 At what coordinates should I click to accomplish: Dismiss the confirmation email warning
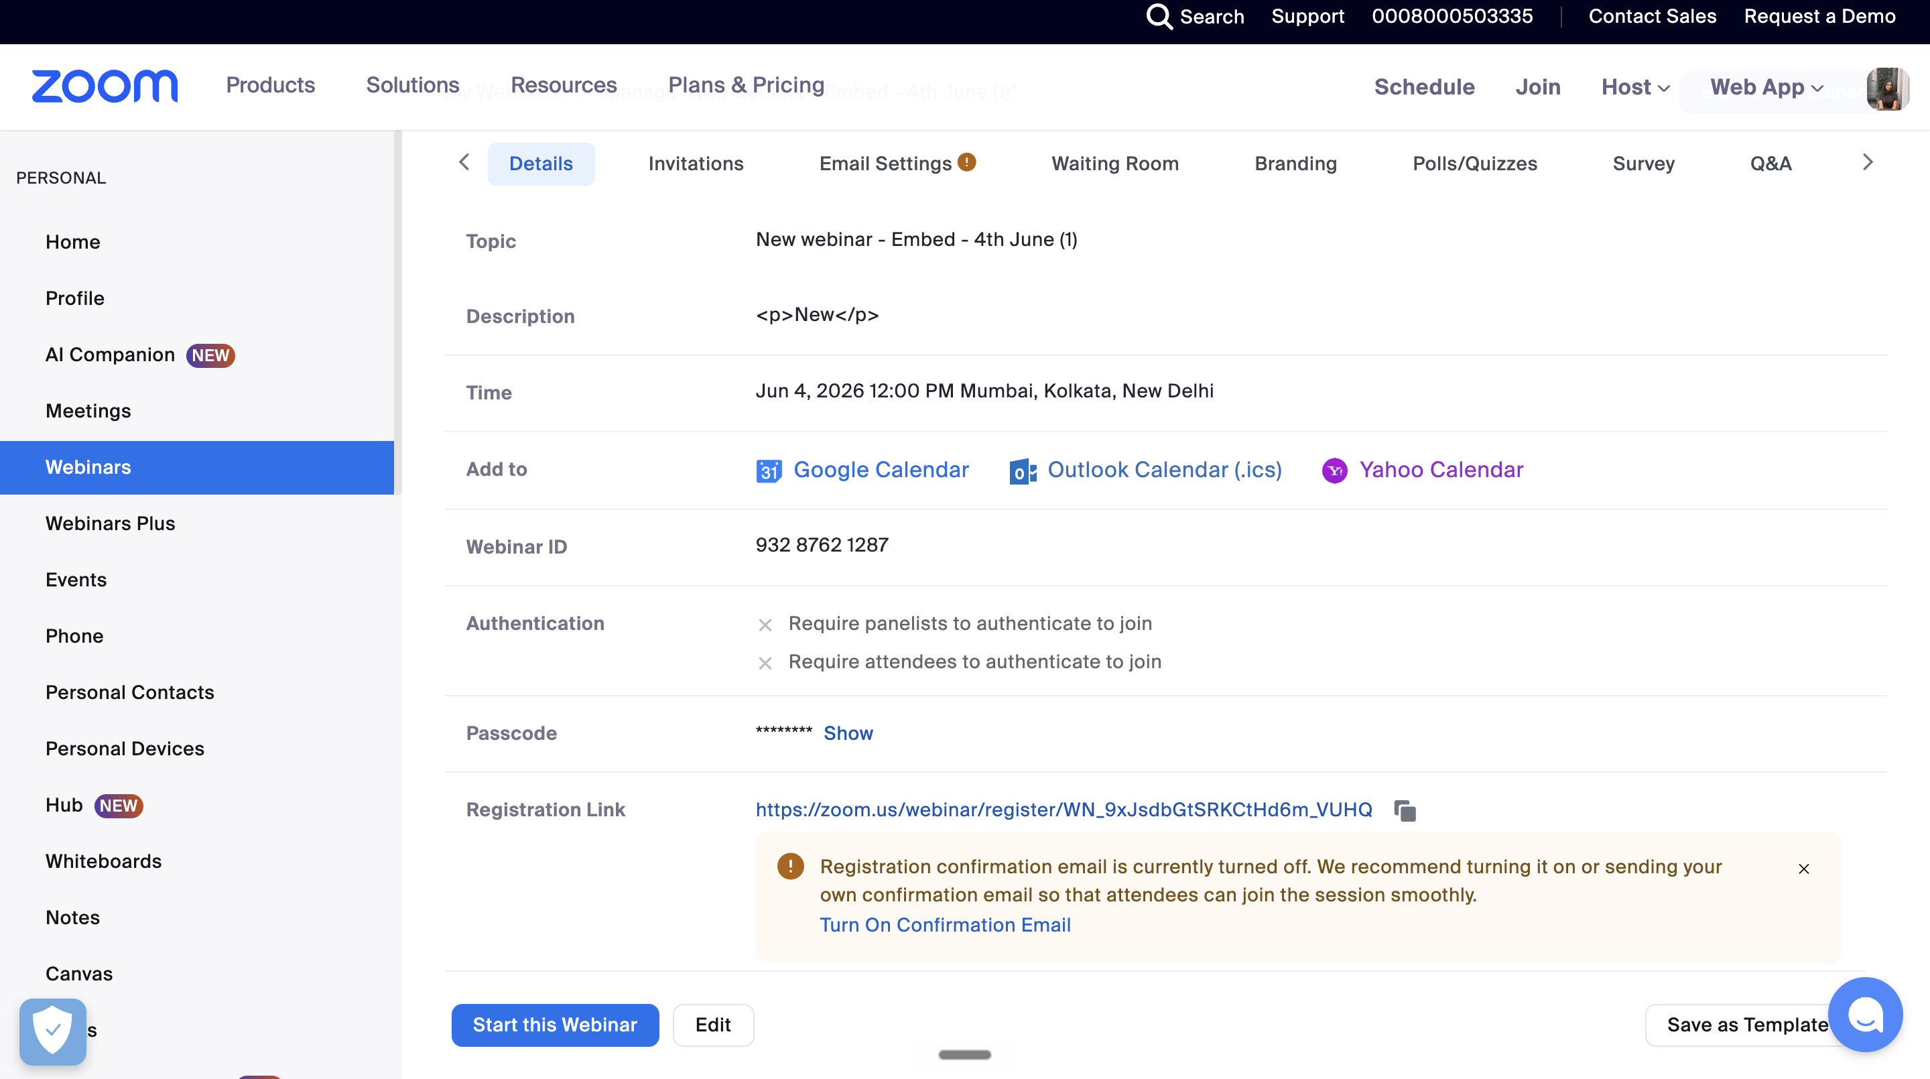[x=1804, y=869]
